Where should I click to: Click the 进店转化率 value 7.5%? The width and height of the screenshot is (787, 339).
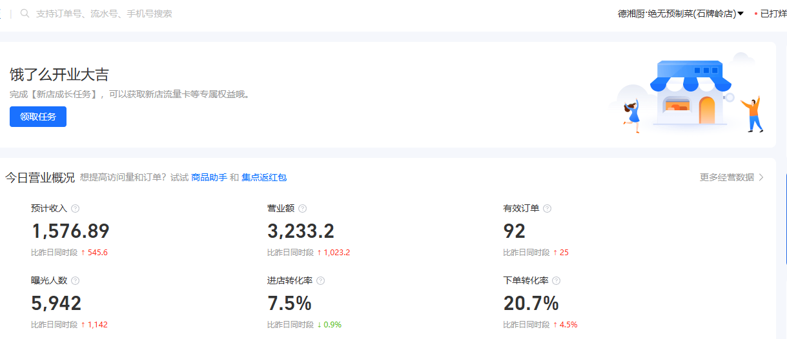point(289,303)
